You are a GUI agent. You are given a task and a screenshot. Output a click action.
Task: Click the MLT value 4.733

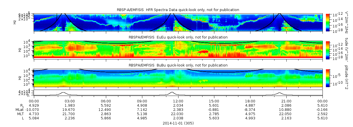click(34, 114)
